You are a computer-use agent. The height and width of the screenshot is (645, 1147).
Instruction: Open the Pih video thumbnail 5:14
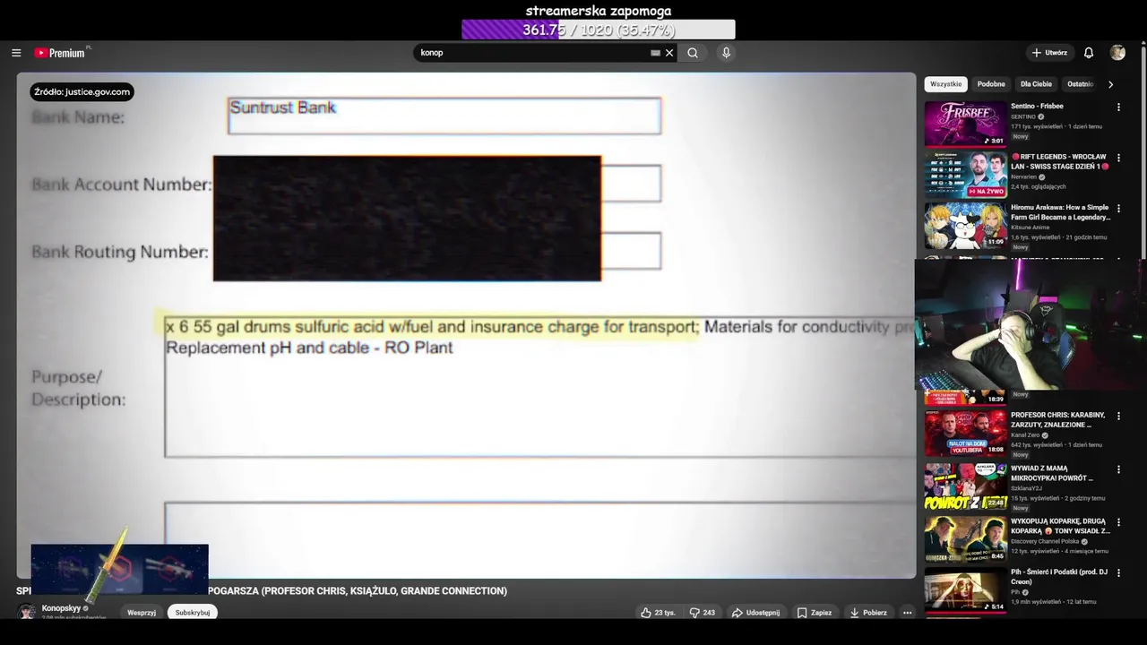(966, 589)
